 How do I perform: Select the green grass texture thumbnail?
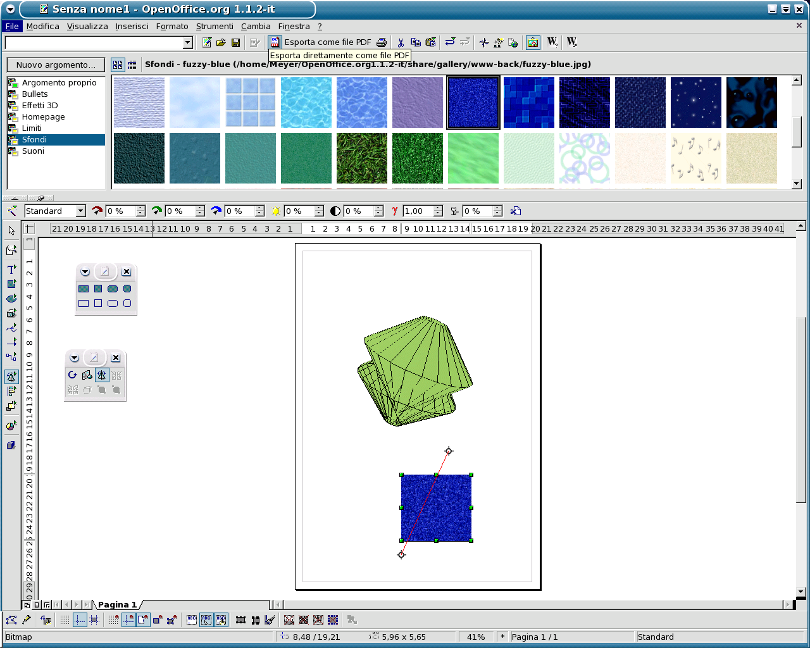pos(362,158)
